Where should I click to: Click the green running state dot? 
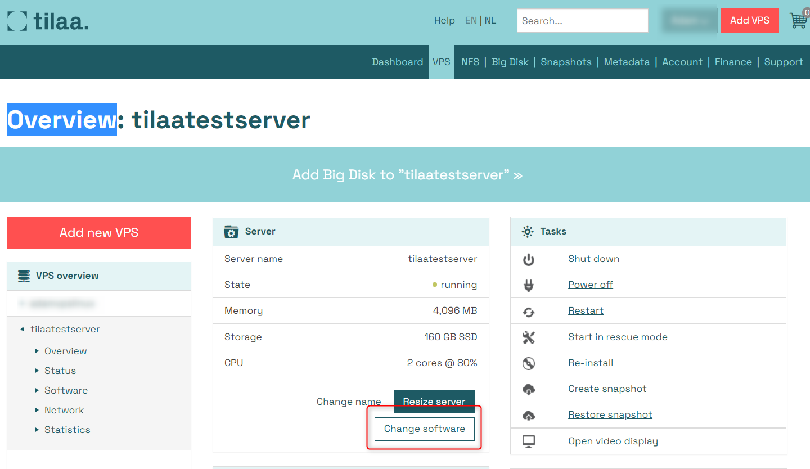pyautogui.click(x=435, y=285)
